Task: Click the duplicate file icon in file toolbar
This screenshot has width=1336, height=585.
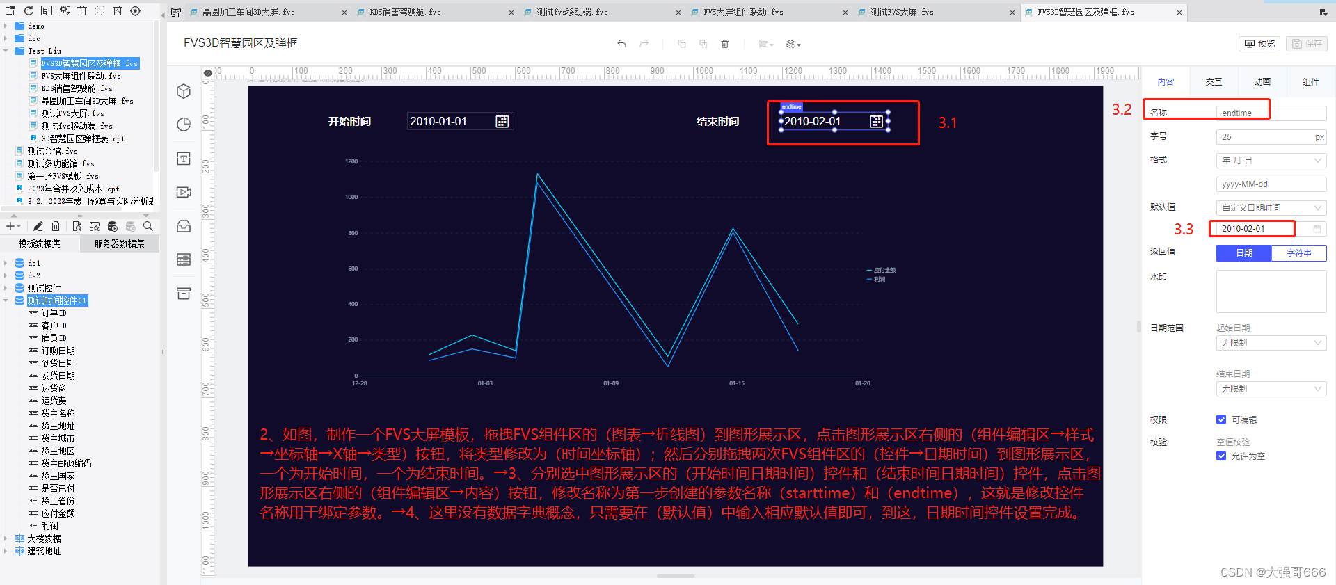Action: coord(100,10)
